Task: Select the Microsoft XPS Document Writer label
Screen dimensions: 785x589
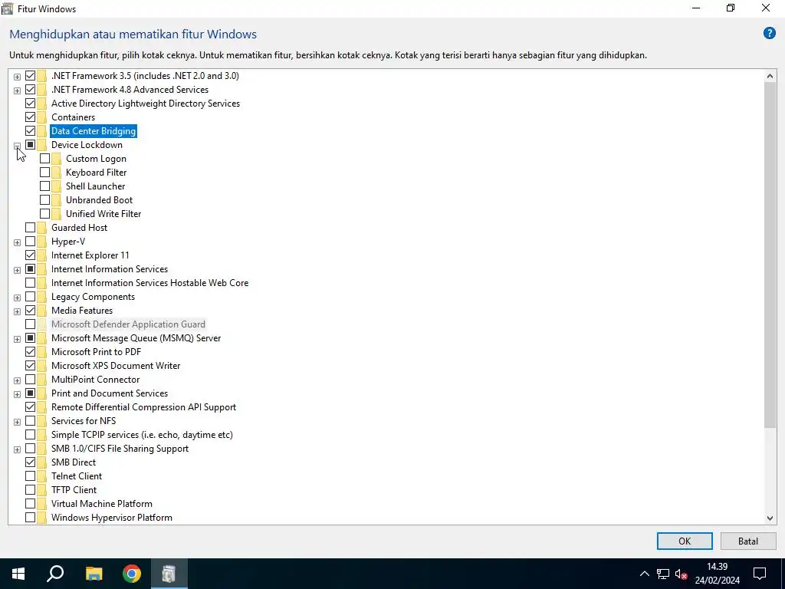Action: 116,366
